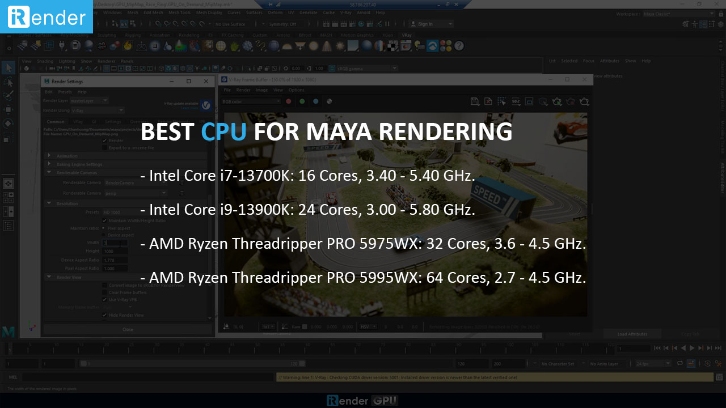Viewport: 726px width, 408px height.
Task: Open RGB color channel dropdown in Frame Buffer
Action: pos(251,101)
